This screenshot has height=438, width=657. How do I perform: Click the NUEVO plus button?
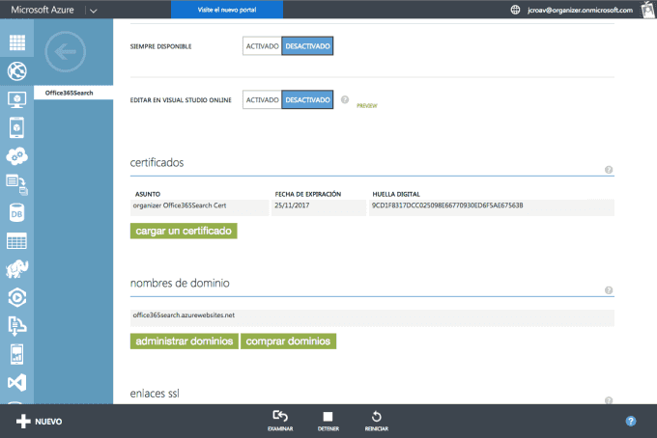(x=40, y=422)
